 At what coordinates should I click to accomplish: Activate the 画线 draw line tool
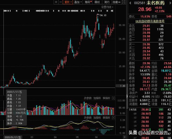[97, 2]
